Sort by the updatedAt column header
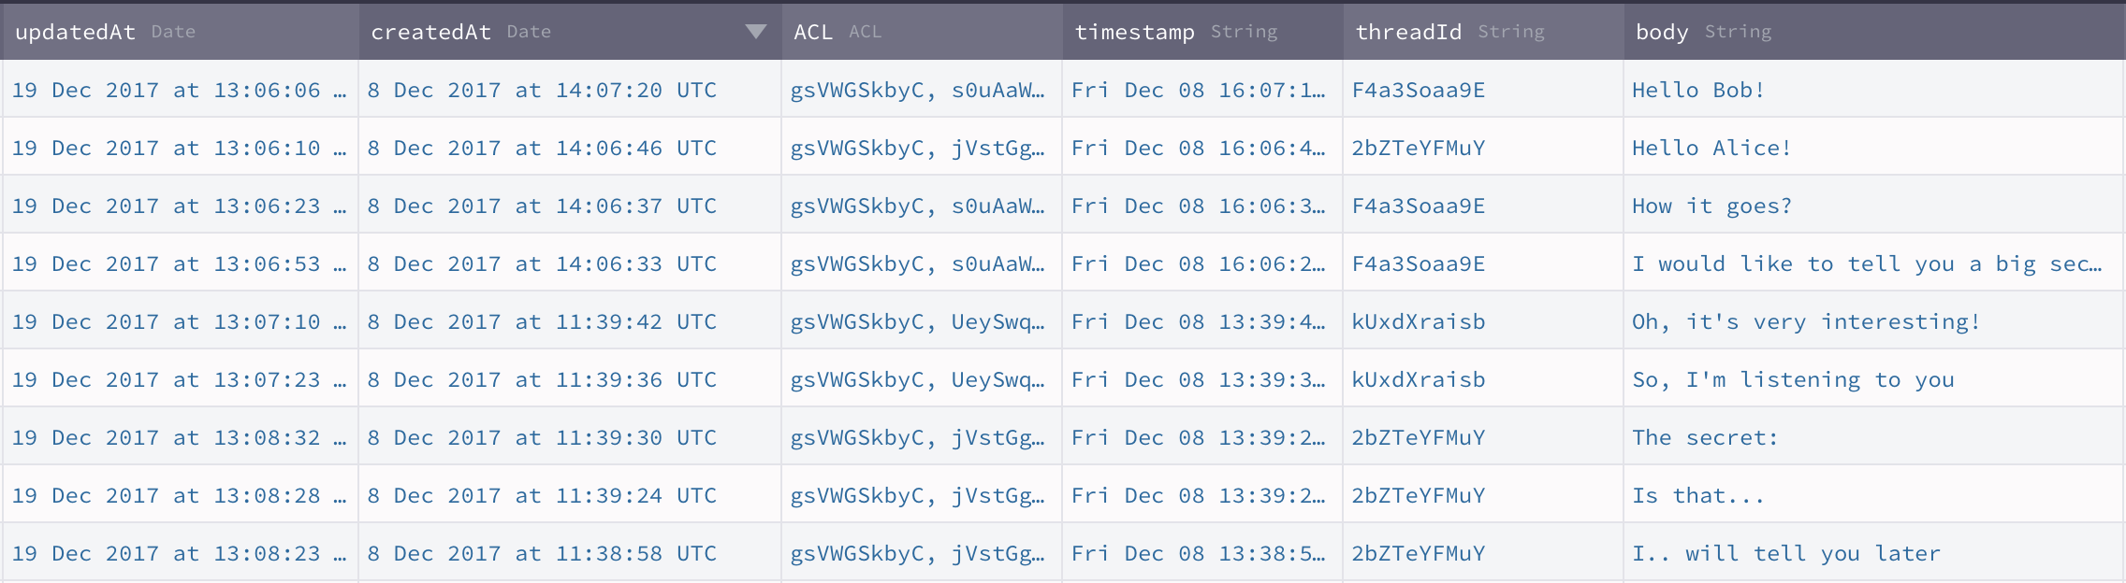 coord(180,32)
